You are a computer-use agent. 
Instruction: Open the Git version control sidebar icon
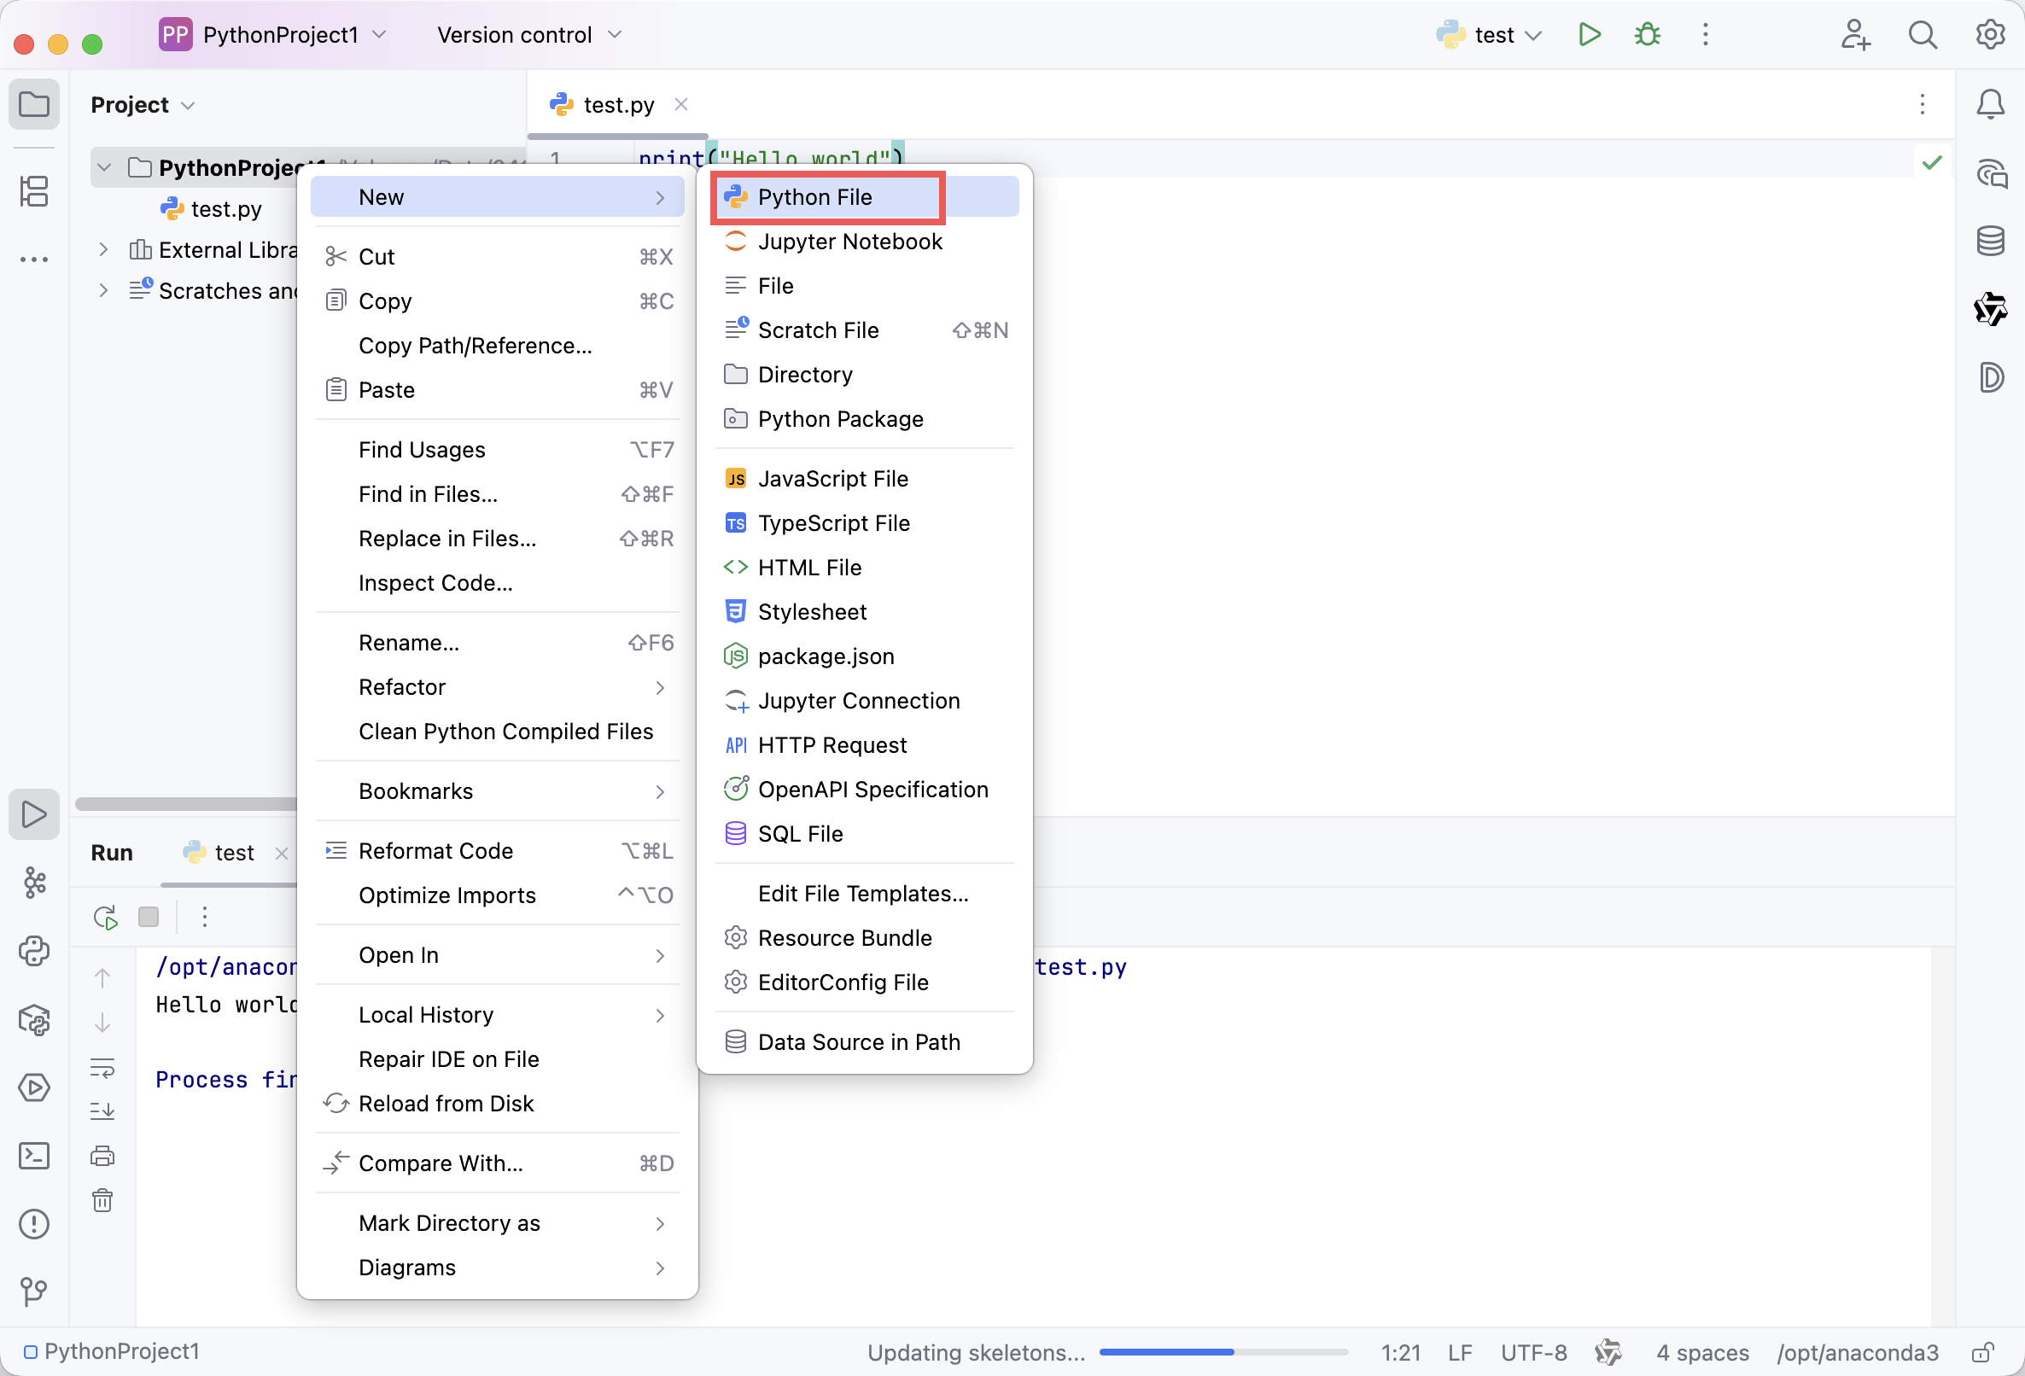(x=34, y=1291)
